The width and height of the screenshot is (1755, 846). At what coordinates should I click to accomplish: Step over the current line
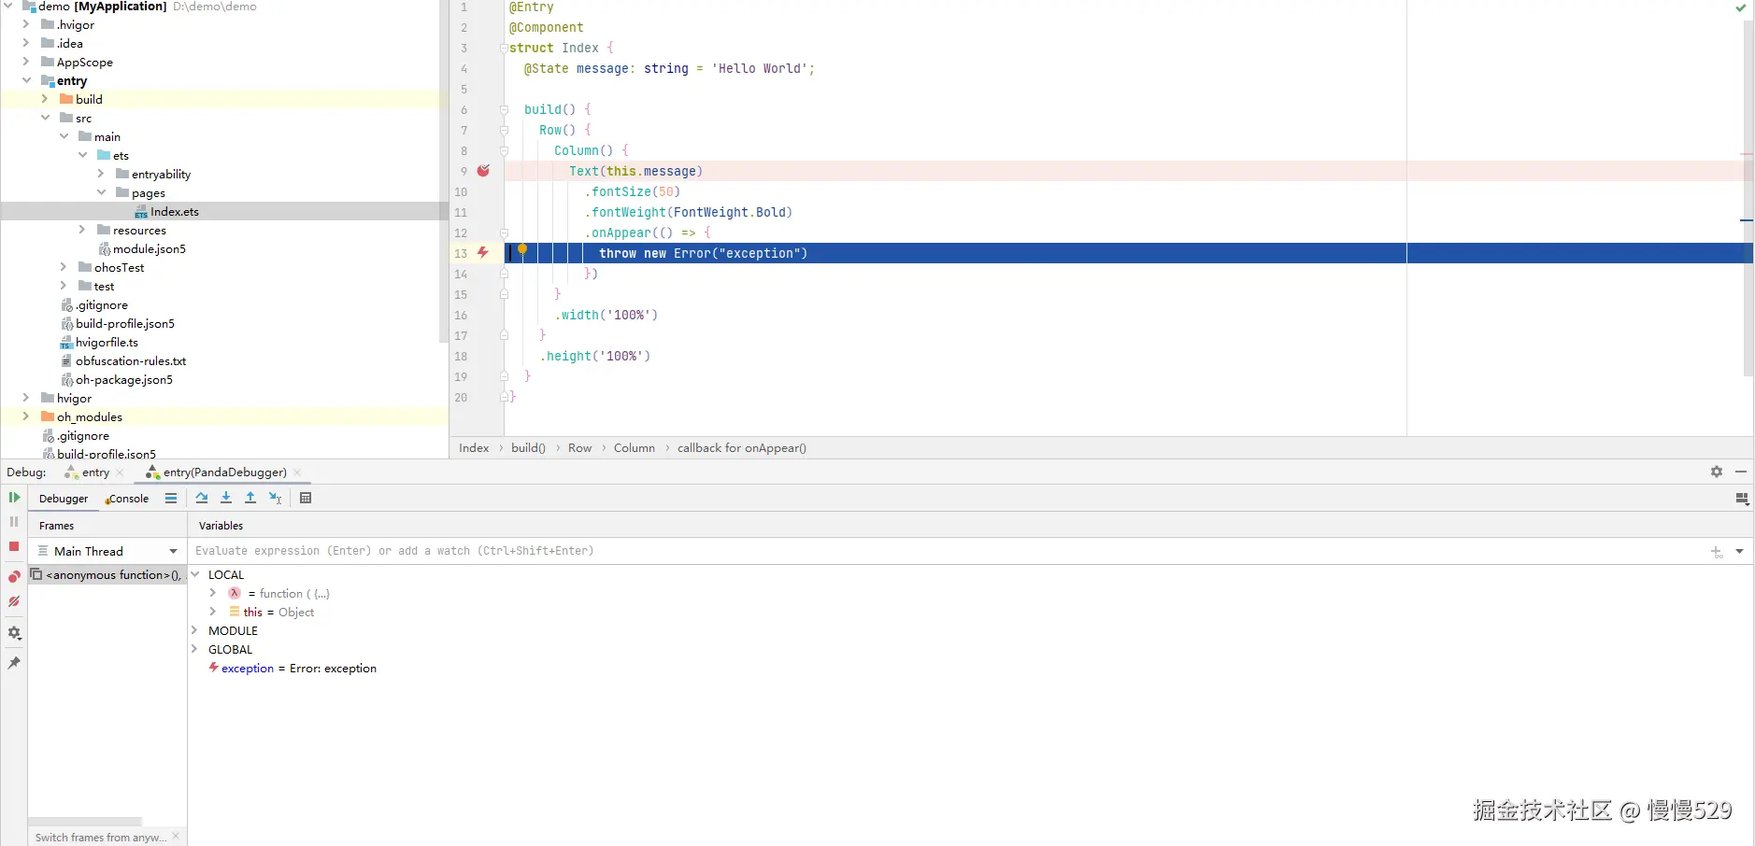(x=202, y=499)
